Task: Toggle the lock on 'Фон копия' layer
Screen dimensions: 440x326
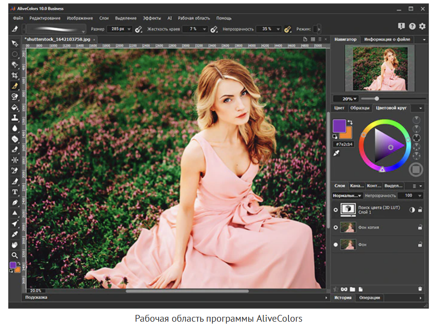Action: pyautogui.click(x=420, y=227)
